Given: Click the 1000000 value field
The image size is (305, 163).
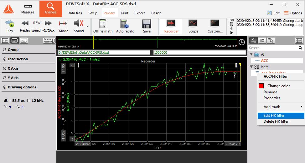Looking at the screenshot, I should tap(199, 52).
